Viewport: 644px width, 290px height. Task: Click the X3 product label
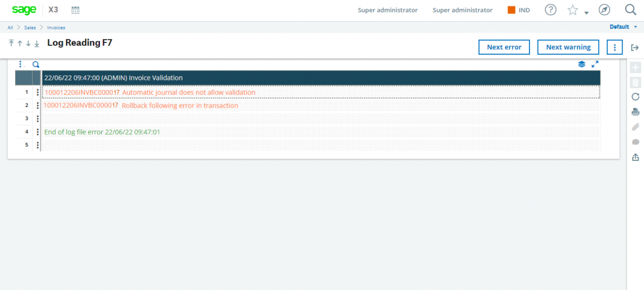pos(53,10)
